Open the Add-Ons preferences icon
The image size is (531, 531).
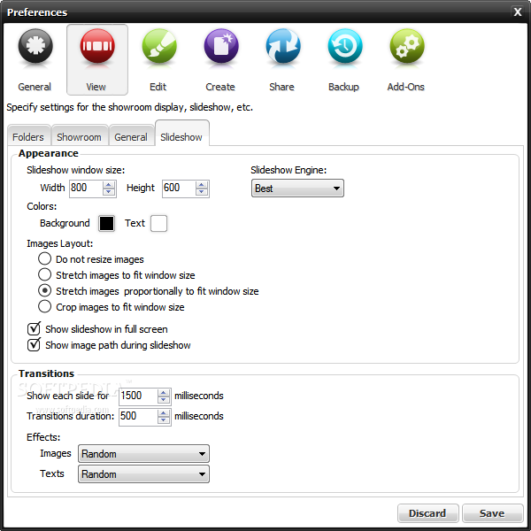click(x=406, y=59)
